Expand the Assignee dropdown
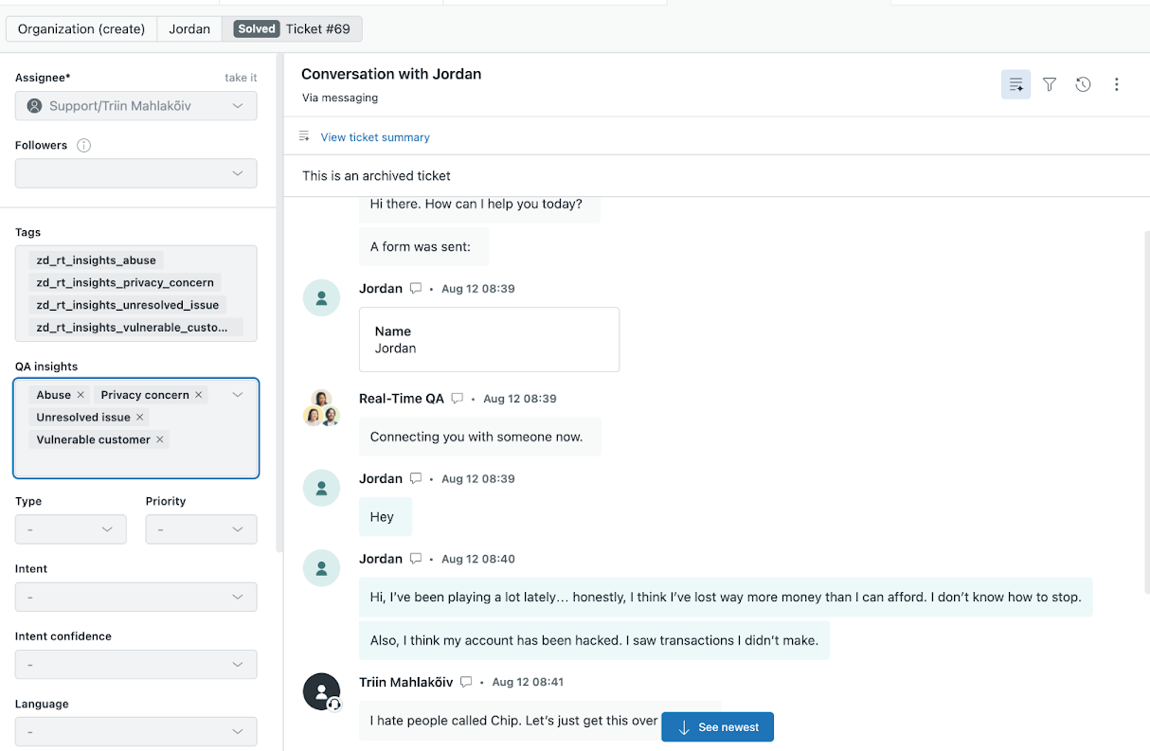1150x751 pixels. point(136,106)
